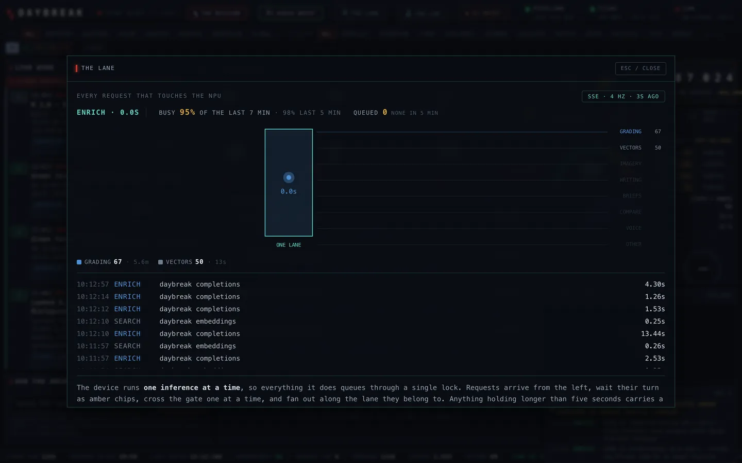Click the VECTORS 50 legend with 13s
Image resolution: width=742 pixels, height=463 pixels.
[192, 262]
